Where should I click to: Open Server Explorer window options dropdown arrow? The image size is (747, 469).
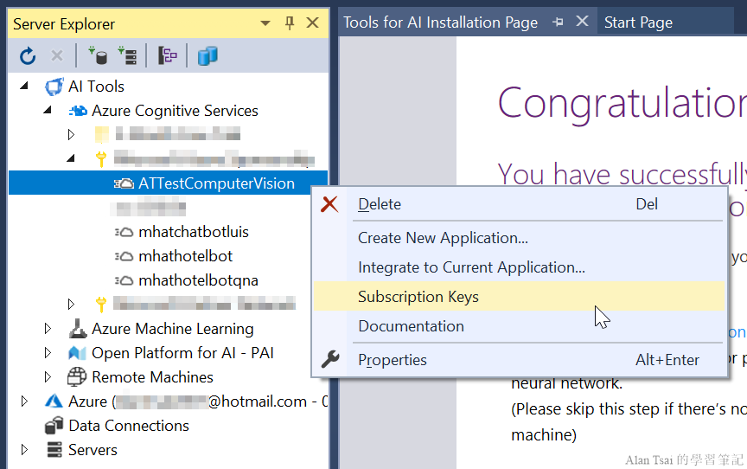point(265,22)
